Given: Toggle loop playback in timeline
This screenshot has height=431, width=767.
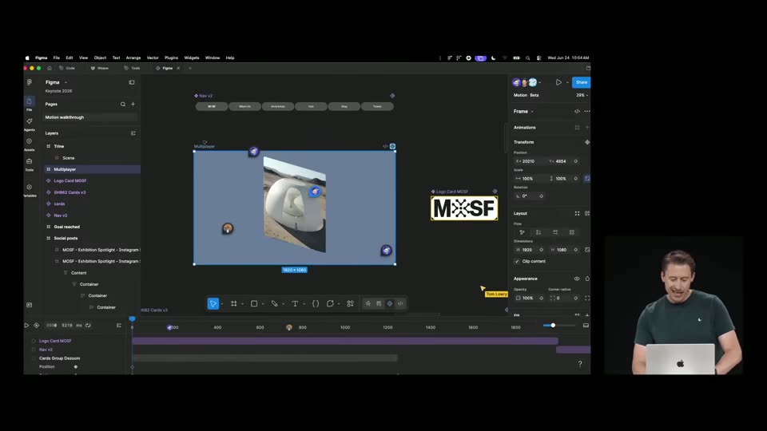Looking at the screenshot, I should [x=88, y=325].
